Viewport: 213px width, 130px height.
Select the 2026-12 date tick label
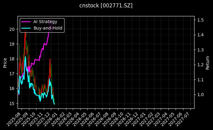point(135,117)
